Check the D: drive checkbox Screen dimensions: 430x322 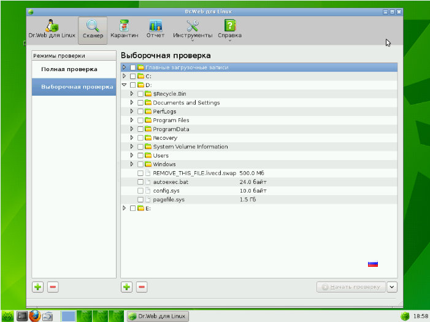click(132, 85)
